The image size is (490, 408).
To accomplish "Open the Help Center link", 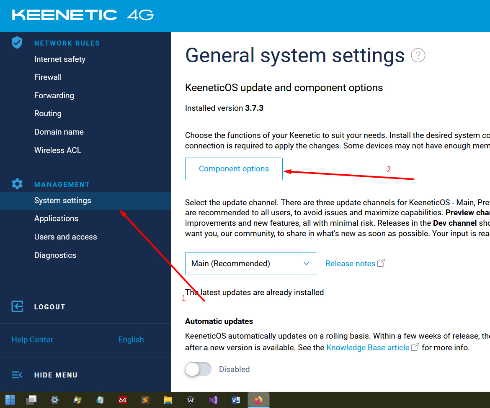I will [32, 340].
